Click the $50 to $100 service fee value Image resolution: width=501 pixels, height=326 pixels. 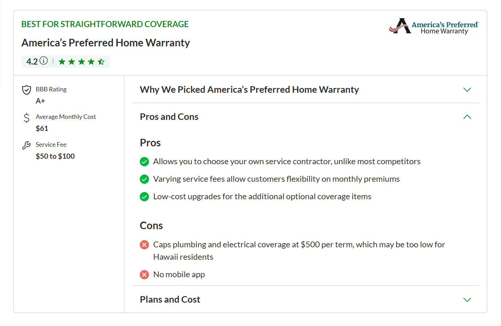(x=55, y=156)
